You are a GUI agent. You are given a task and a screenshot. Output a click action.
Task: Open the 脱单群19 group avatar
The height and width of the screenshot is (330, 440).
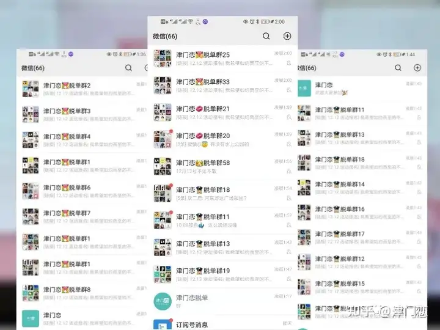pyautogui.click(x=163, y=274)
